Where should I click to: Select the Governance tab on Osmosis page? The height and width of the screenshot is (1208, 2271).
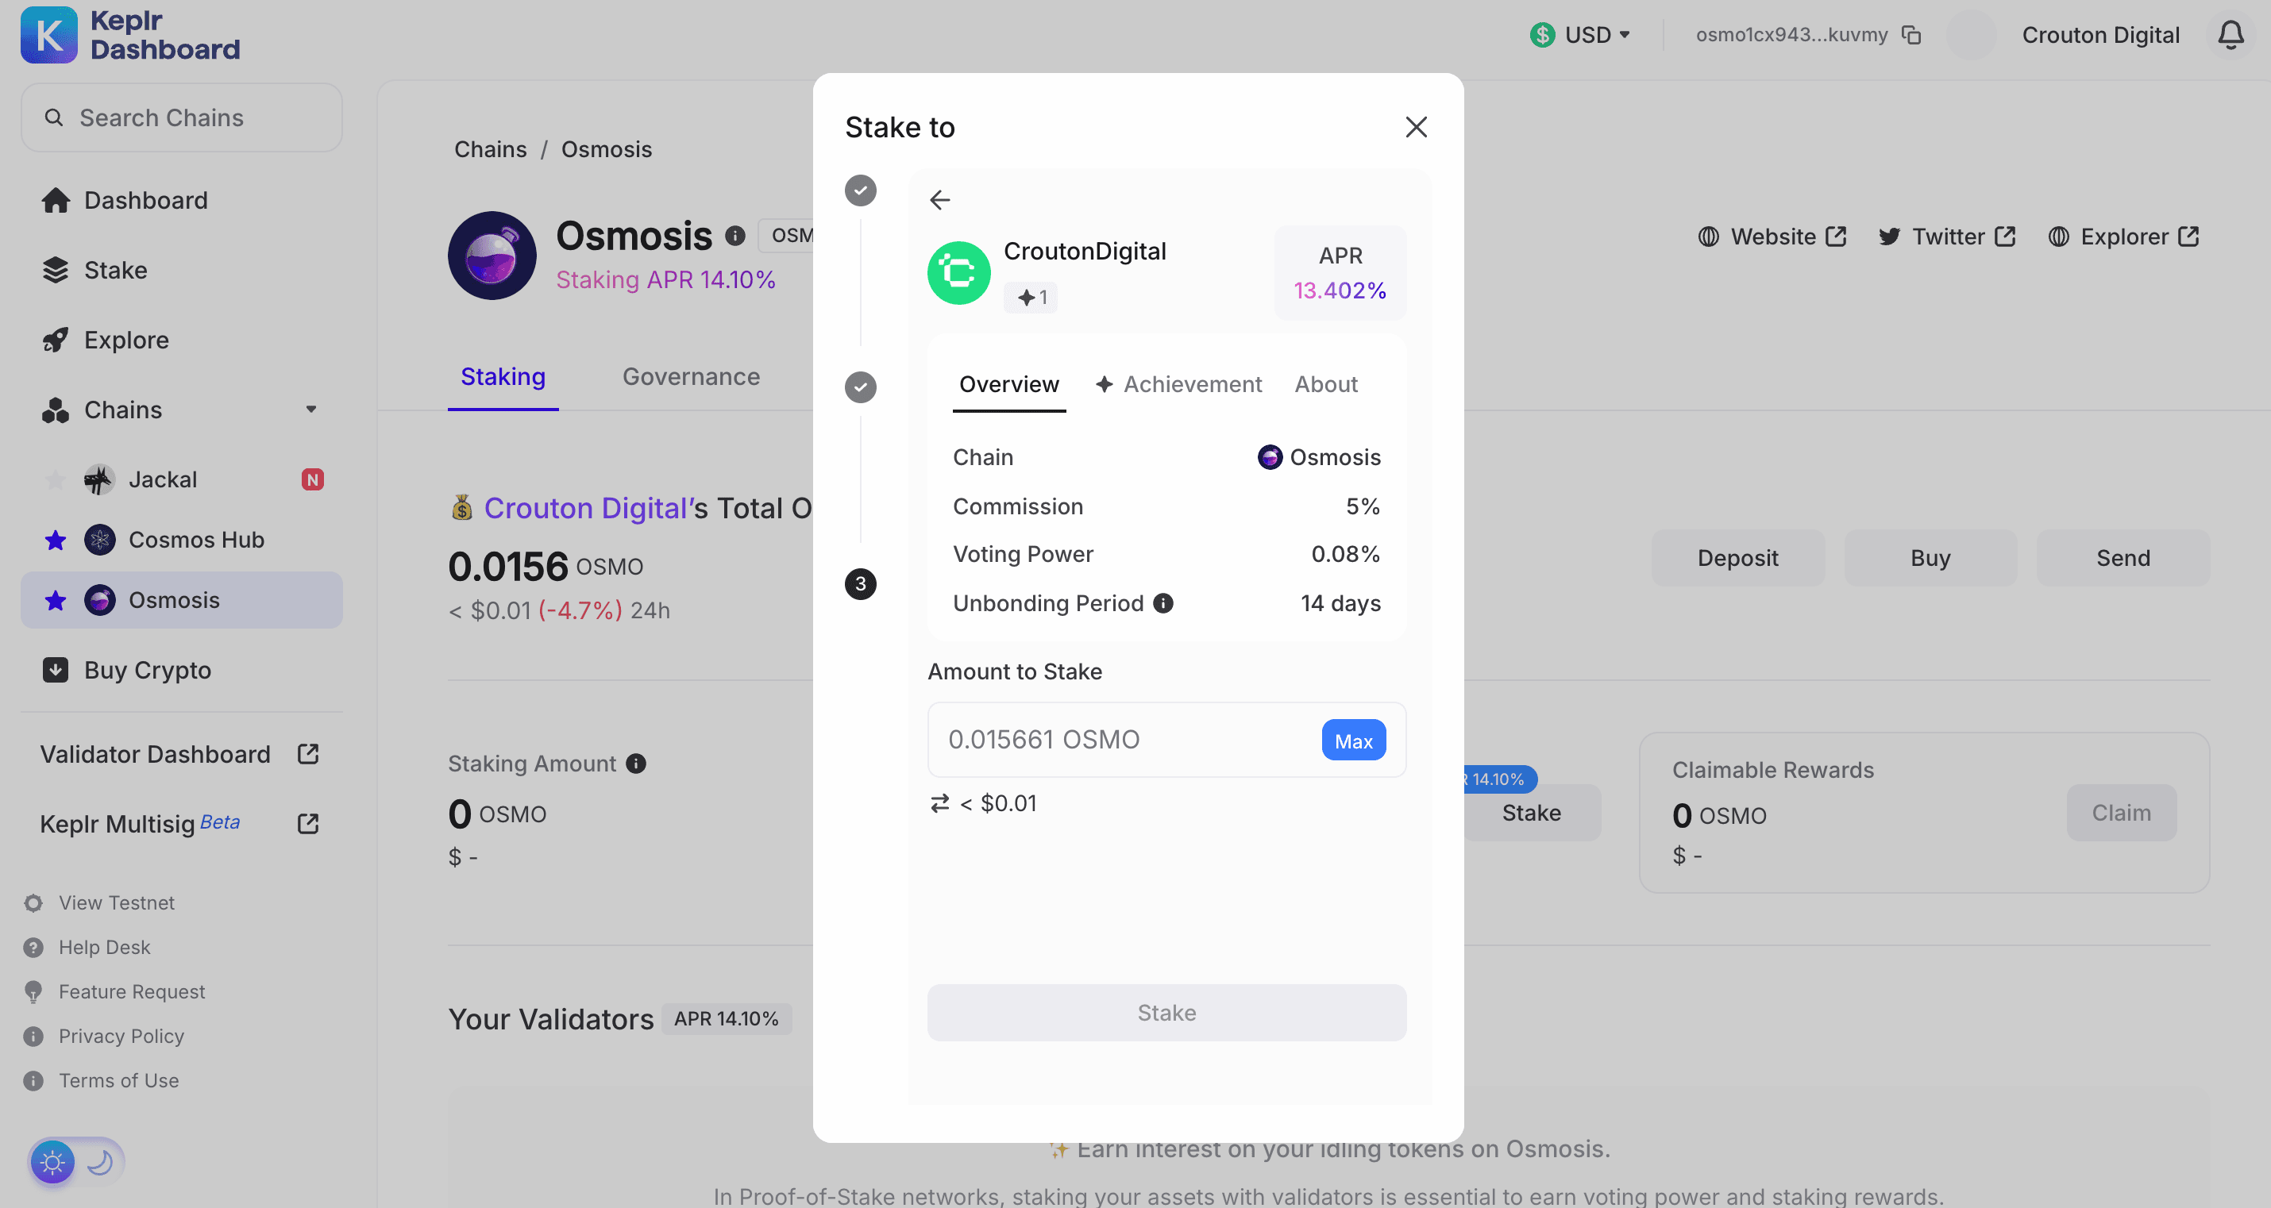[x=691, y=377]
